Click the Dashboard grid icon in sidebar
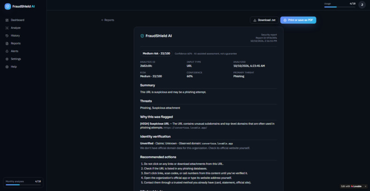 click(7, 20)
